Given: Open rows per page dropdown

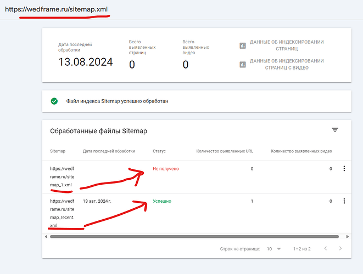Looking at the screenshot, I should (273, 249).
